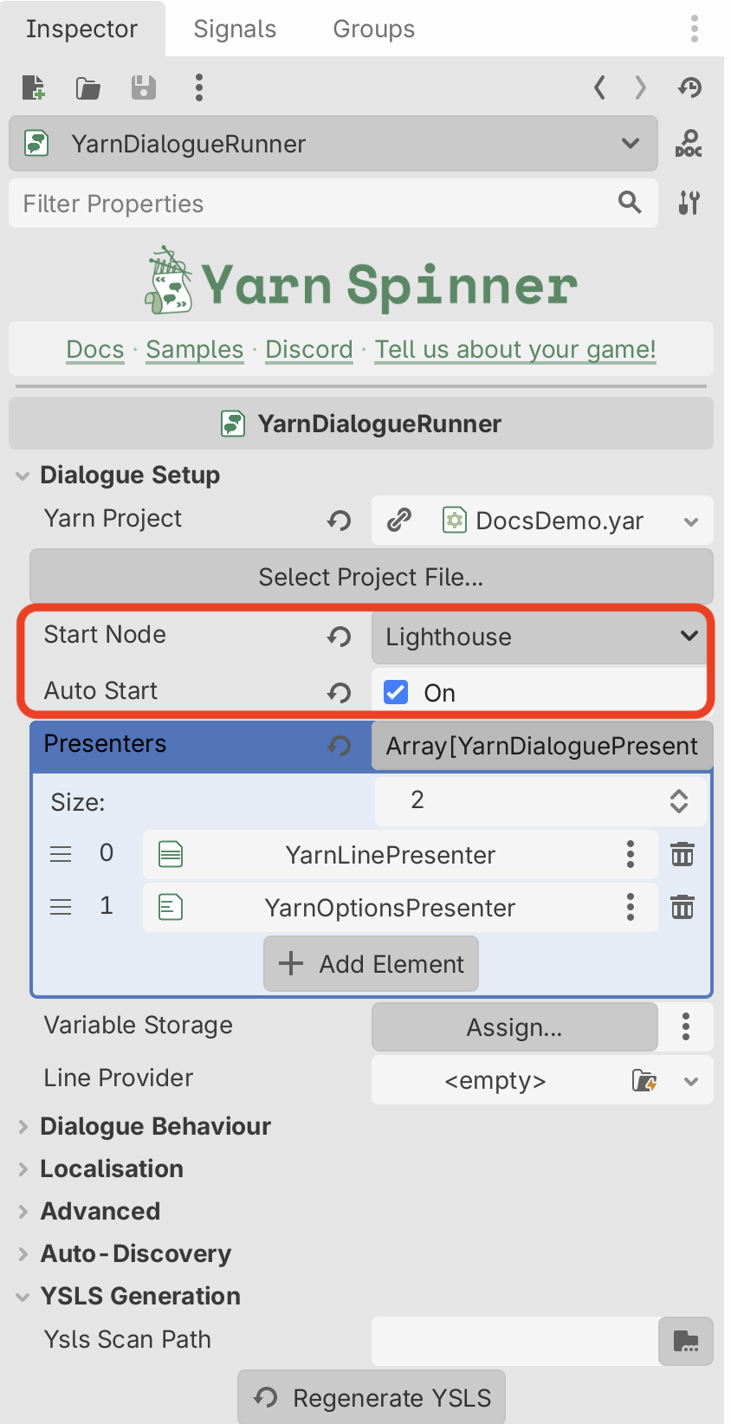The width and height of the screenshot is (731, 1424).
Task: Revert the Auto Start property
Action: pyautogui.click(x=340, y=692)
